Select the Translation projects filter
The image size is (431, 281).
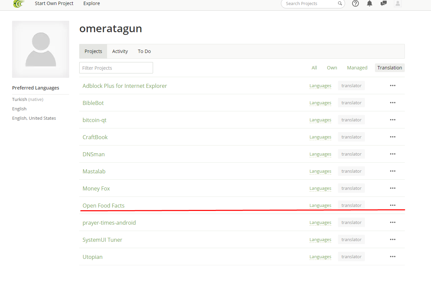[x=390, y=68]
